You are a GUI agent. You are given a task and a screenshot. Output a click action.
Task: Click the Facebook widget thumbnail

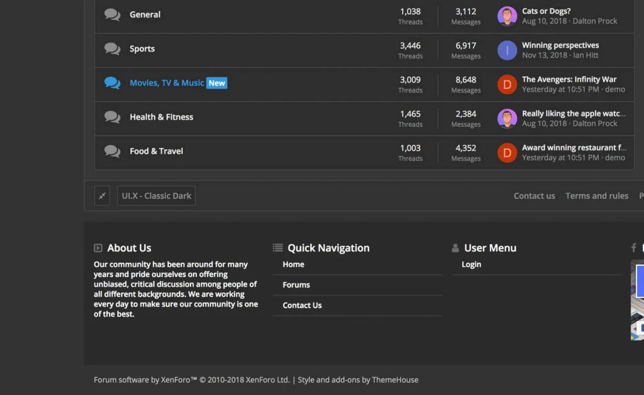point(637,300)
